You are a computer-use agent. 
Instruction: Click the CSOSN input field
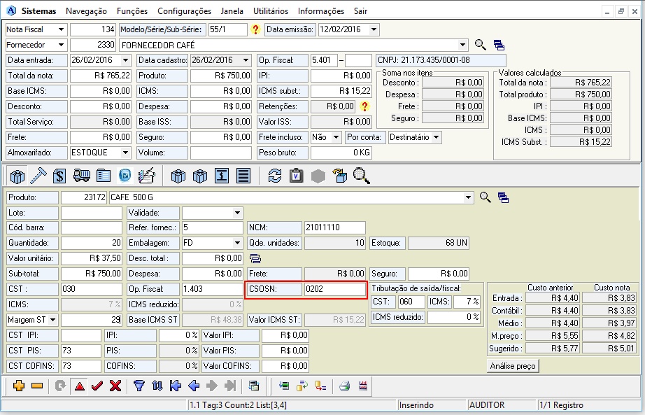point(334,289)
